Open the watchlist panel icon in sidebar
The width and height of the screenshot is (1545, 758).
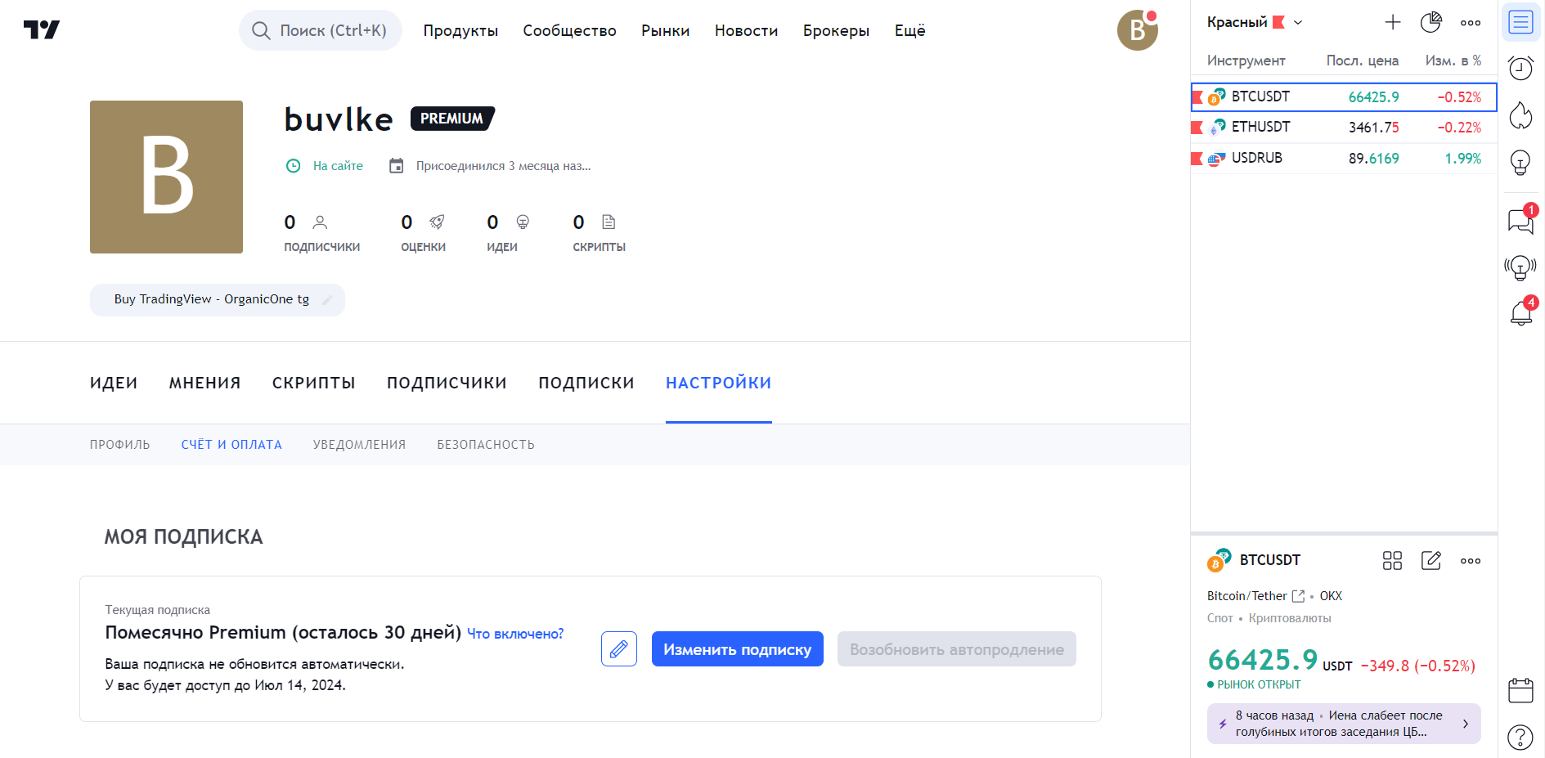(x=1521, y=22)
